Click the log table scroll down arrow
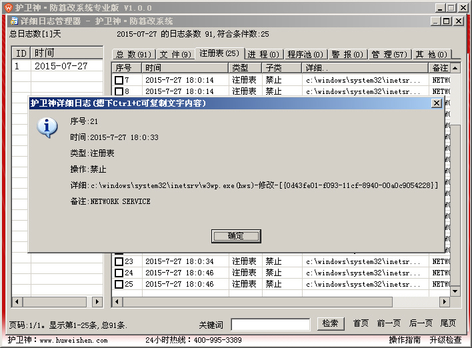Viewport: 472px width, 348px height. (455, 291)
